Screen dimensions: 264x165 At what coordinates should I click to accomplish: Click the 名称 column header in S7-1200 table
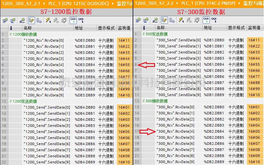28,28
